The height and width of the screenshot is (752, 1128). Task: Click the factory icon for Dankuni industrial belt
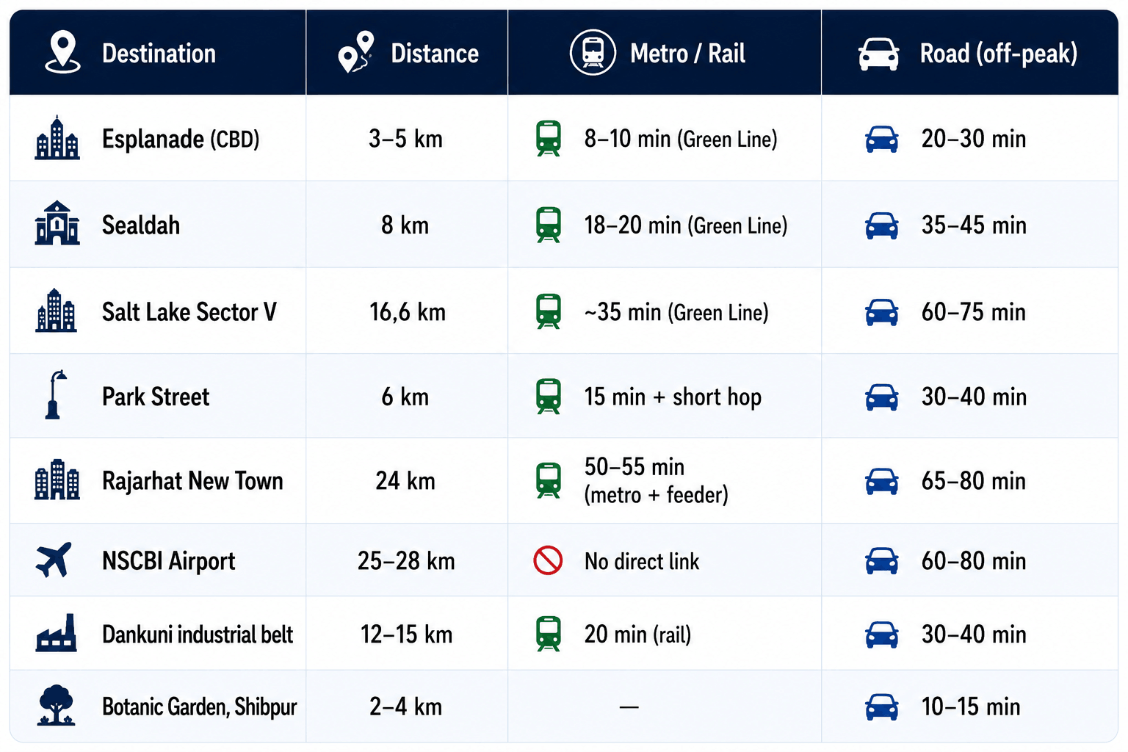(x=56, y=633)
